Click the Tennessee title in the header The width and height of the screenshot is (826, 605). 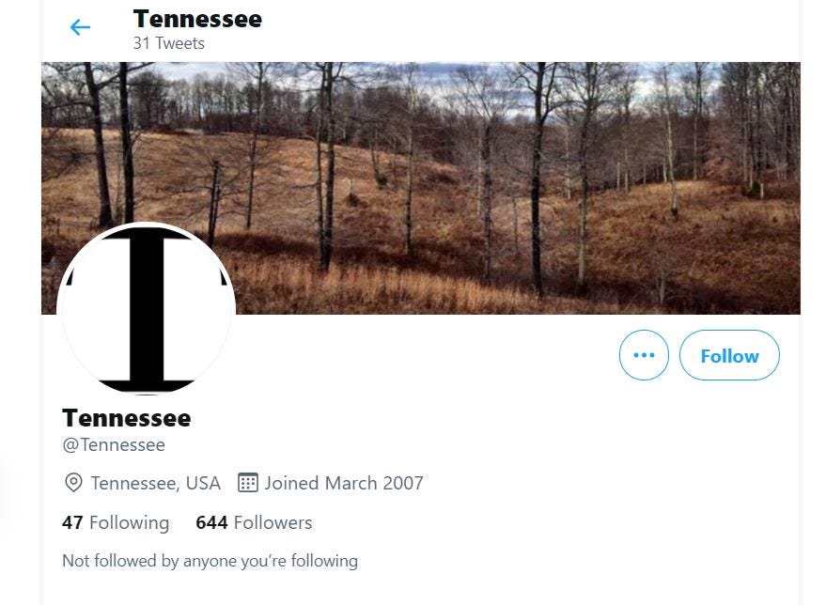(197, 19)
